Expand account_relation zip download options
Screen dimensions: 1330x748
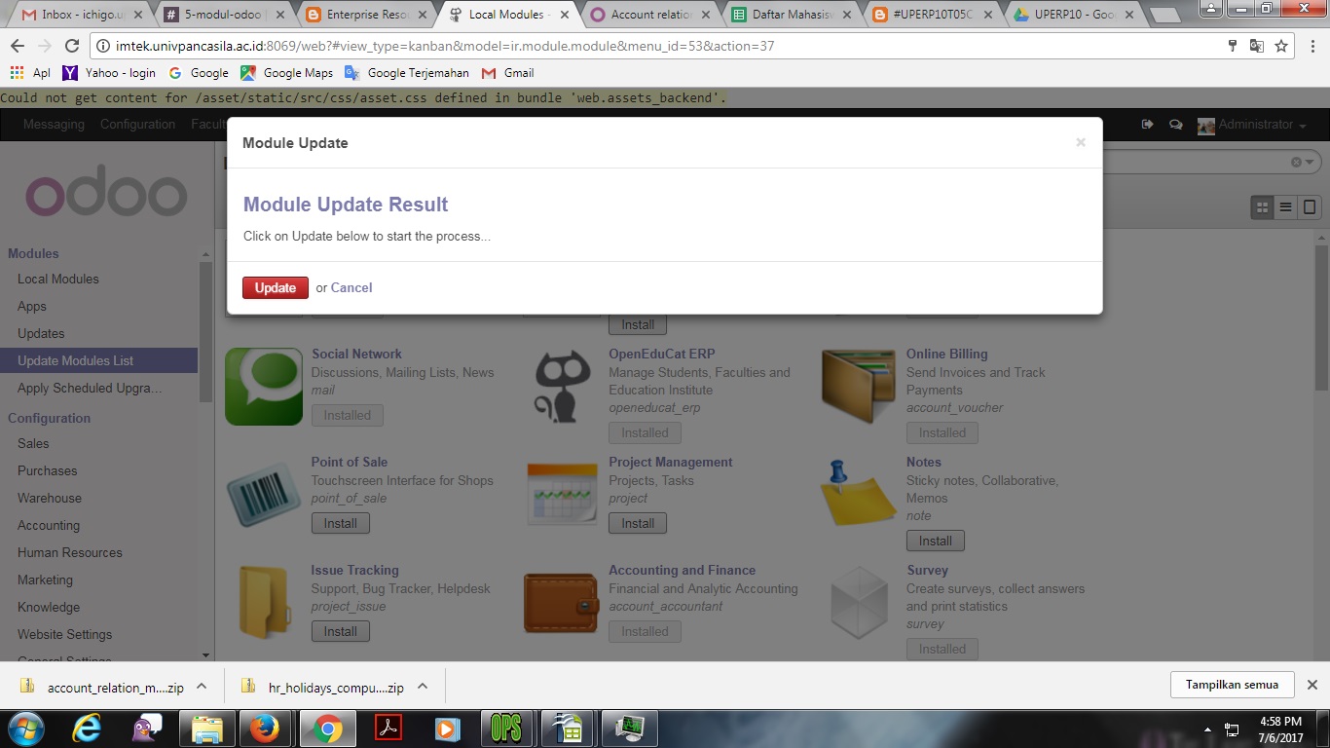click(x=202, y=686)
